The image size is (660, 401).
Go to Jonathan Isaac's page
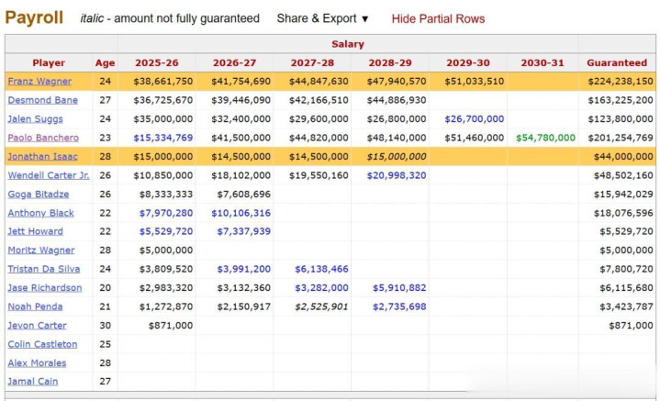point(42,157)
